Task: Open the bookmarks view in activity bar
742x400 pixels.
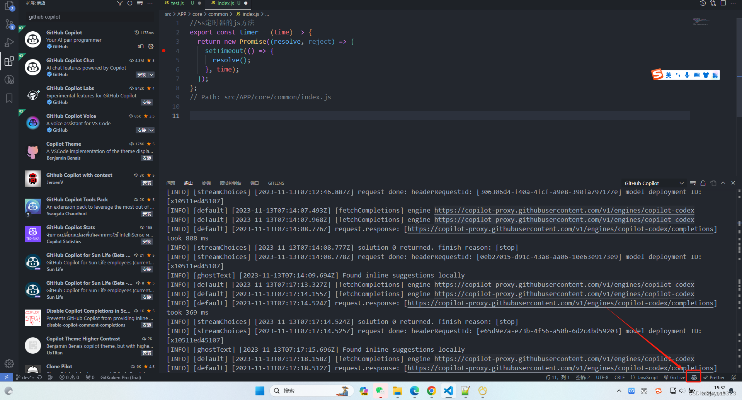Action: (9, 98)
